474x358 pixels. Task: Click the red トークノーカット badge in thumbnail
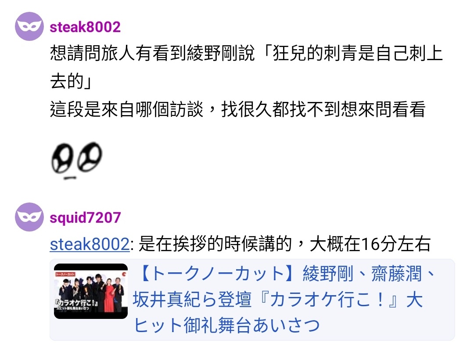[65, 274]
